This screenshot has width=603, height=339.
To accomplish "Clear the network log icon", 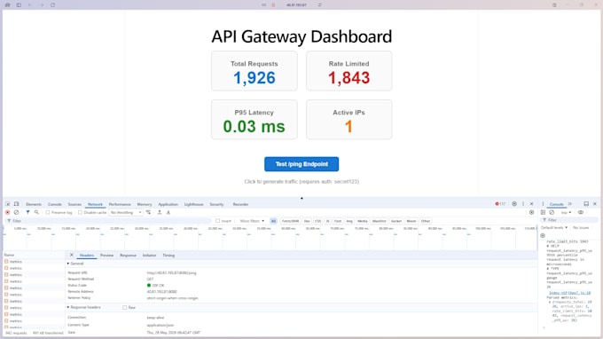I will (x=16, y=212).
